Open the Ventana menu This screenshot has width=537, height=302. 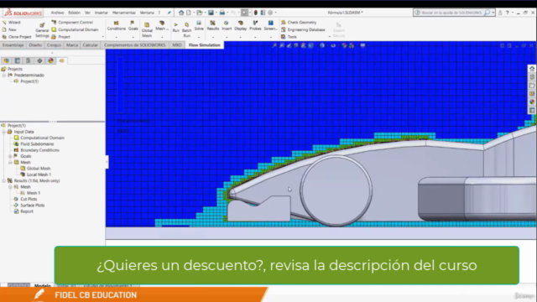click(x=147, y=13)
